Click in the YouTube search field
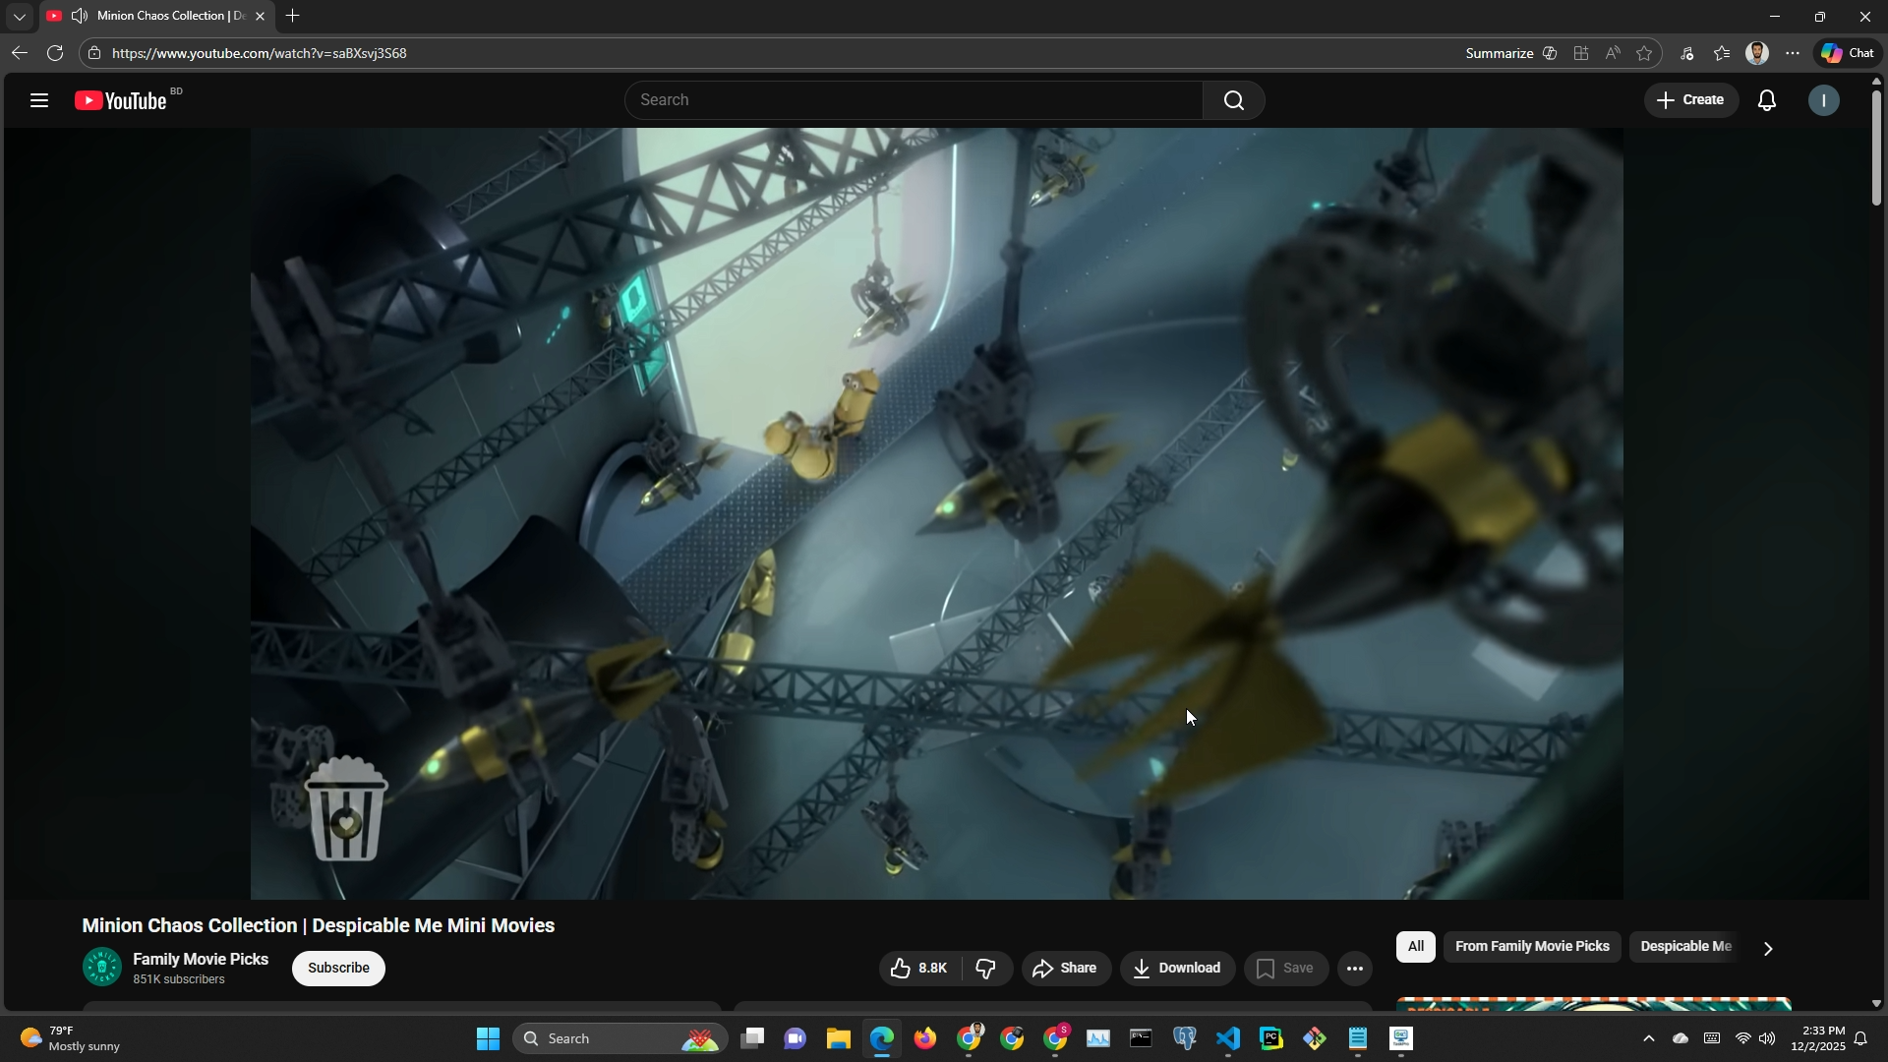 (914, 100)
